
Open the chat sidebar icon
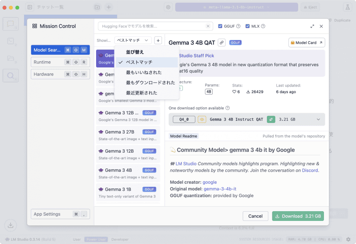click(10, 24)
